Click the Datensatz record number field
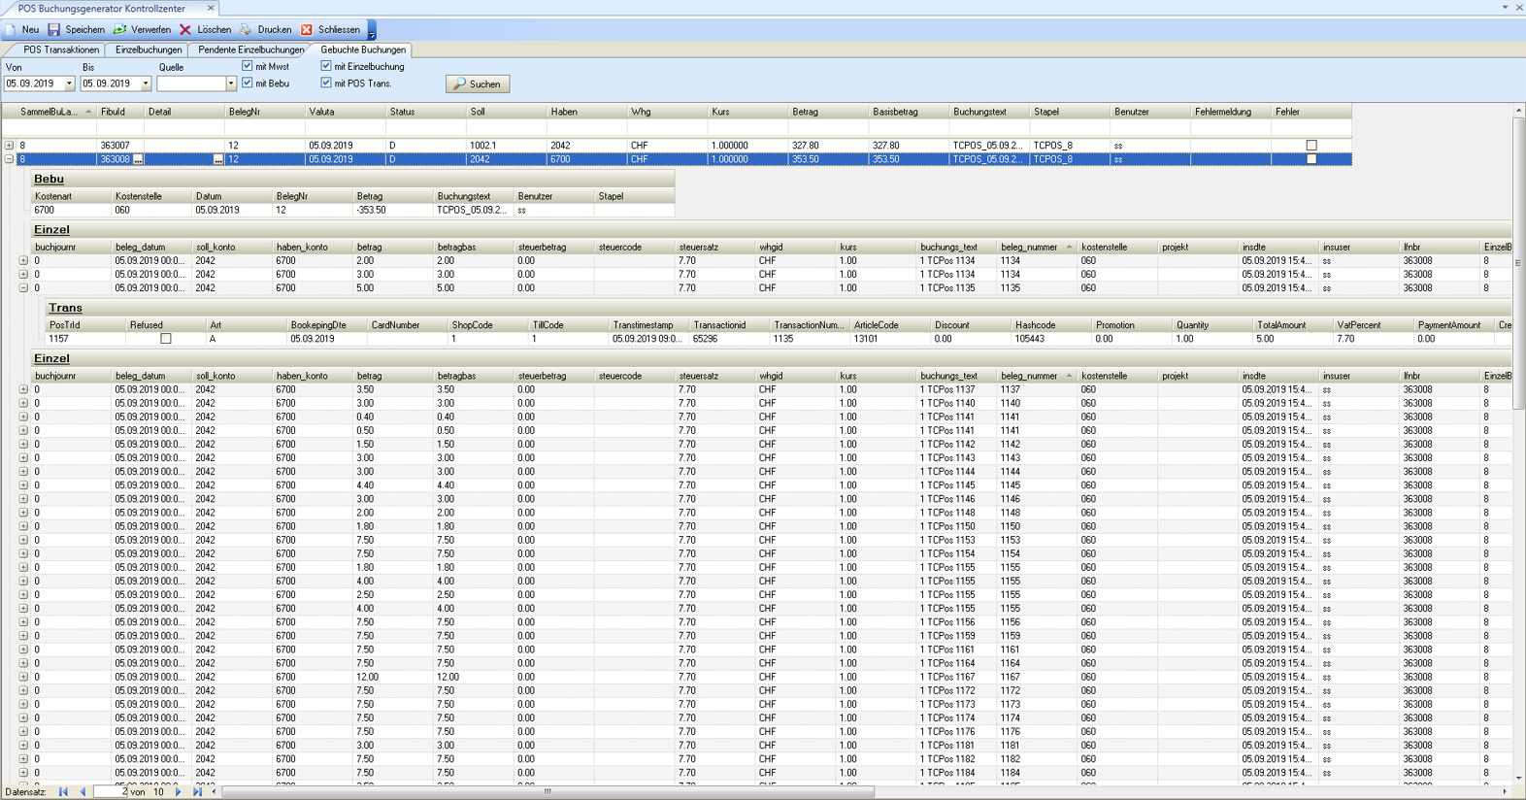Screen dimensions: 1526x800 coord(112,792)
